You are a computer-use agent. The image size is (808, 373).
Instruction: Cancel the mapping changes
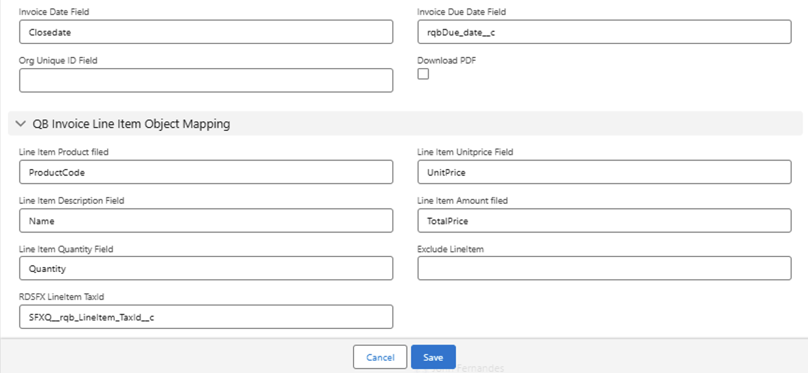pos(380,357)
